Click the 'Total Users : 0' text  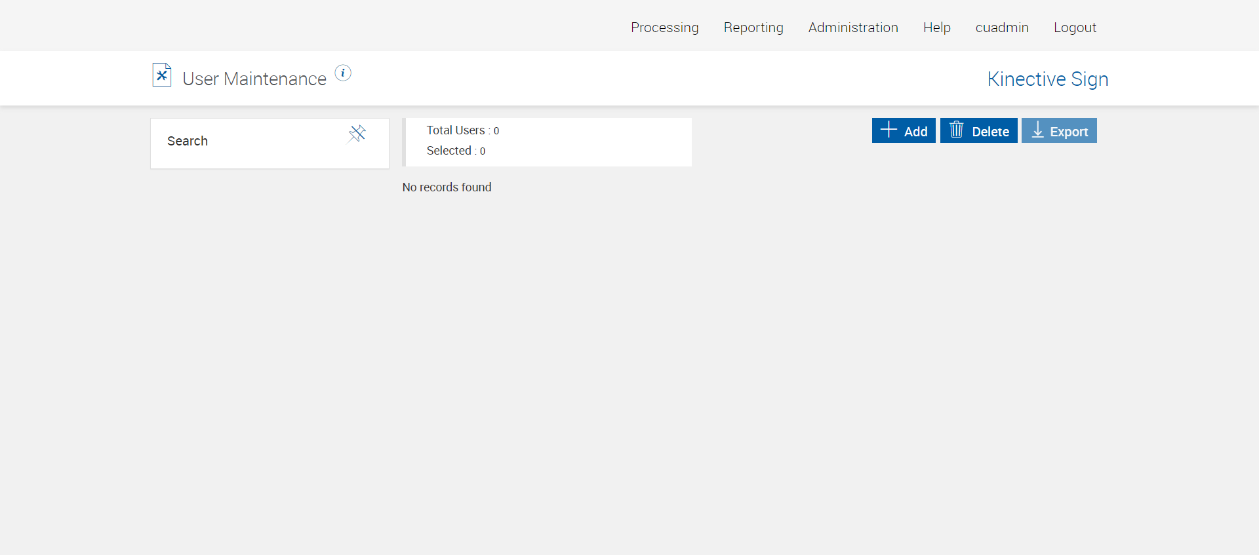coord(463,130)
